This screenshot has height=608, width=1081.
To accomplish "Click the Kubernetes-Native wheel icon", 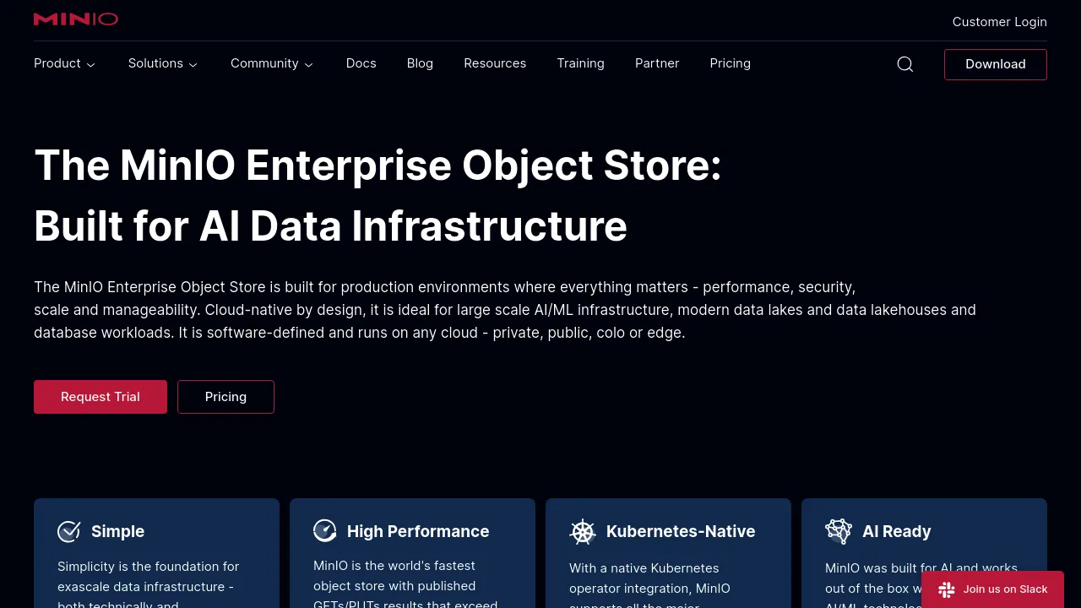I will (x=583, y=531).
